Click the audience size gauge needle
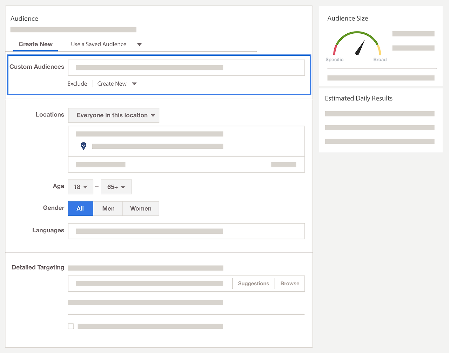 pyautogui.click(x=360, y=48)
